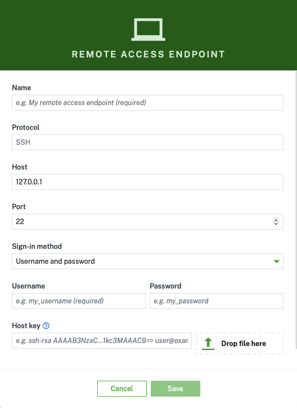Click the Drop file here zone

[239, 343]
